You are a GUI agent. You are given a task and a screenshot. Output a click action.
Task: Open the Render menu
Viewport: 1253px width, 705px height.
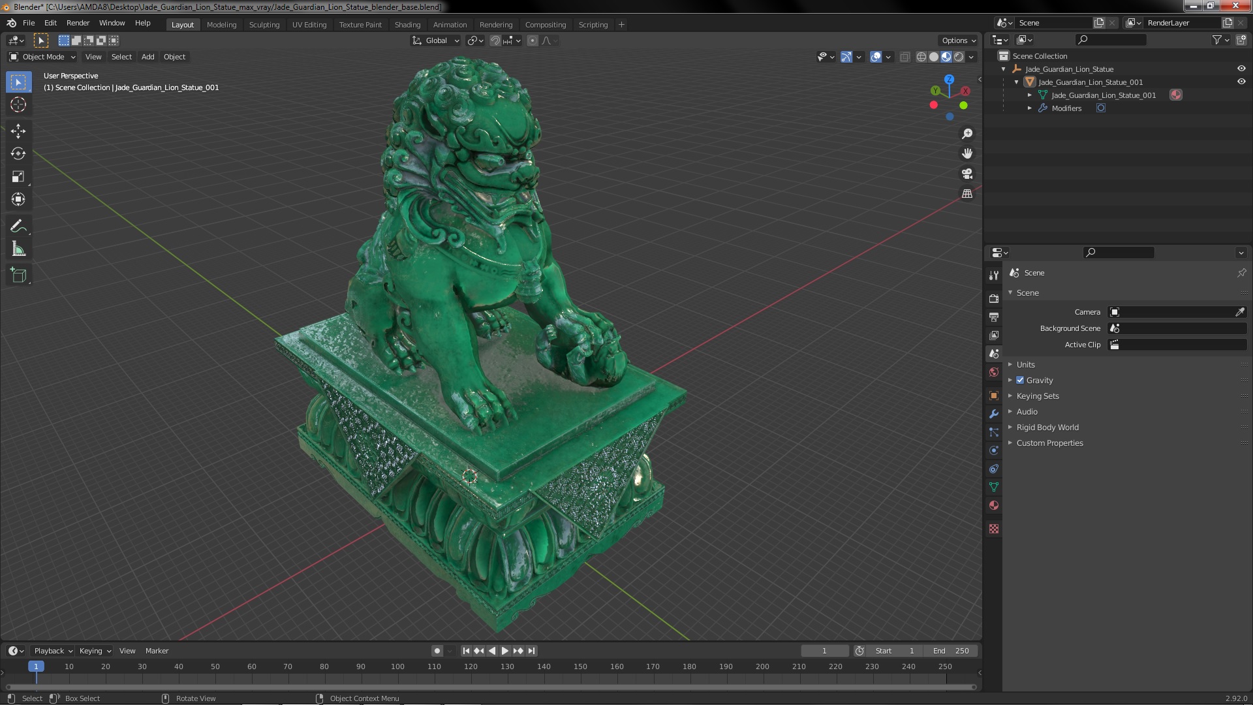[x=78, y=23]
